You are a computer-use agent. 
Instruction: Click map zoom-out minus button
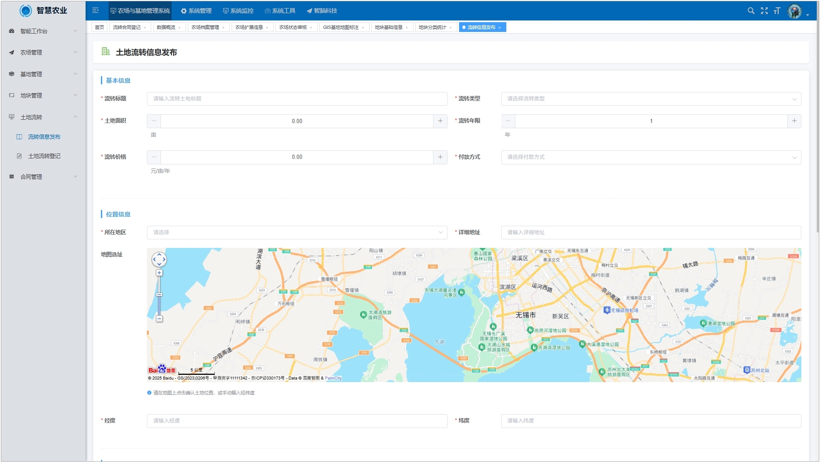[159, 319]
